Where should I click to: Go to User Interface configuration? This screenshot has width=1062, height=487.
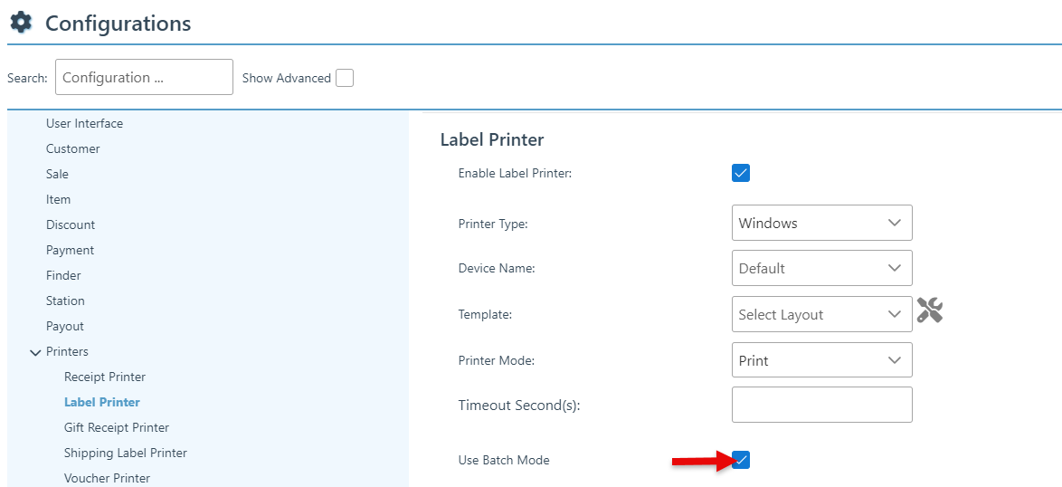[84, 123]
